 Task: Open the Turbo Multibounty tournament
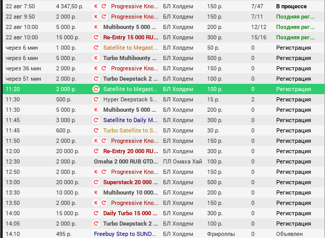click(x=130, y=58)
